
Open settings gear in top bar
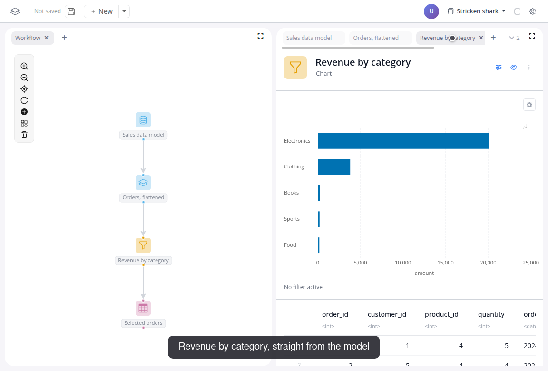[533, 11]
